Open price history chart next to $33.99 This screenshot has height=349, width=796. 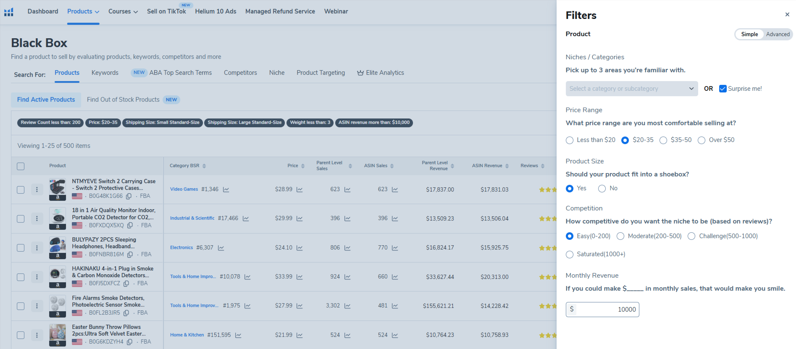tap(299, 277)
